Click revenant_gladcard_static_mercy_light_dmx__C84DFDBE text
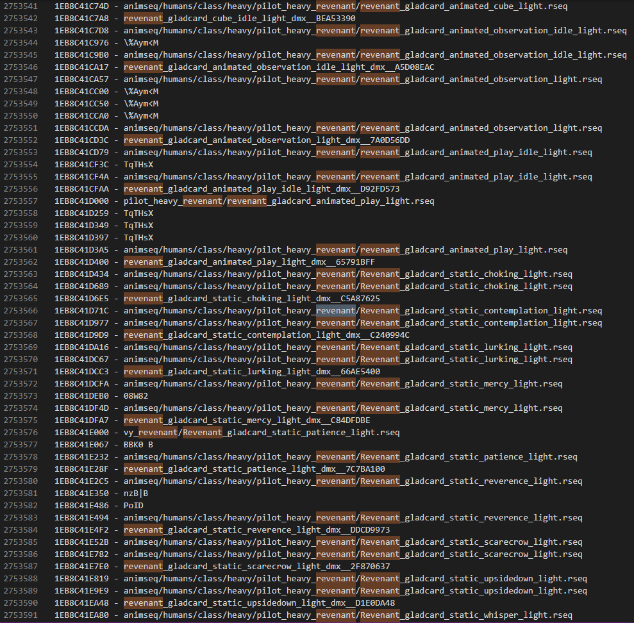The height and width of the screenshot is (623, 634). (x=246, y=420)
